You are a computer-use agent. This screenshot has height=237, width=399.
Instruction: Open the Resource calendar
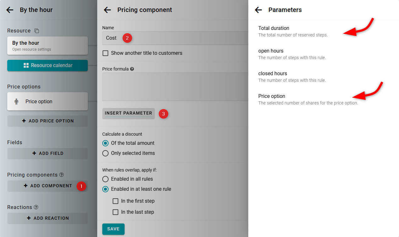tap(48, 65)
